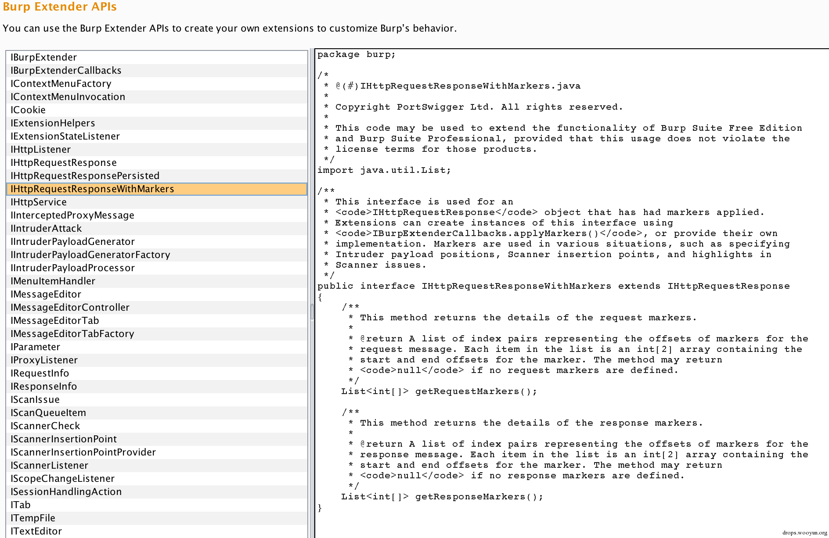Viewport: 829px width, 538px height.
Task: Select IResponseInfo interface
Action: coord(157,387)
